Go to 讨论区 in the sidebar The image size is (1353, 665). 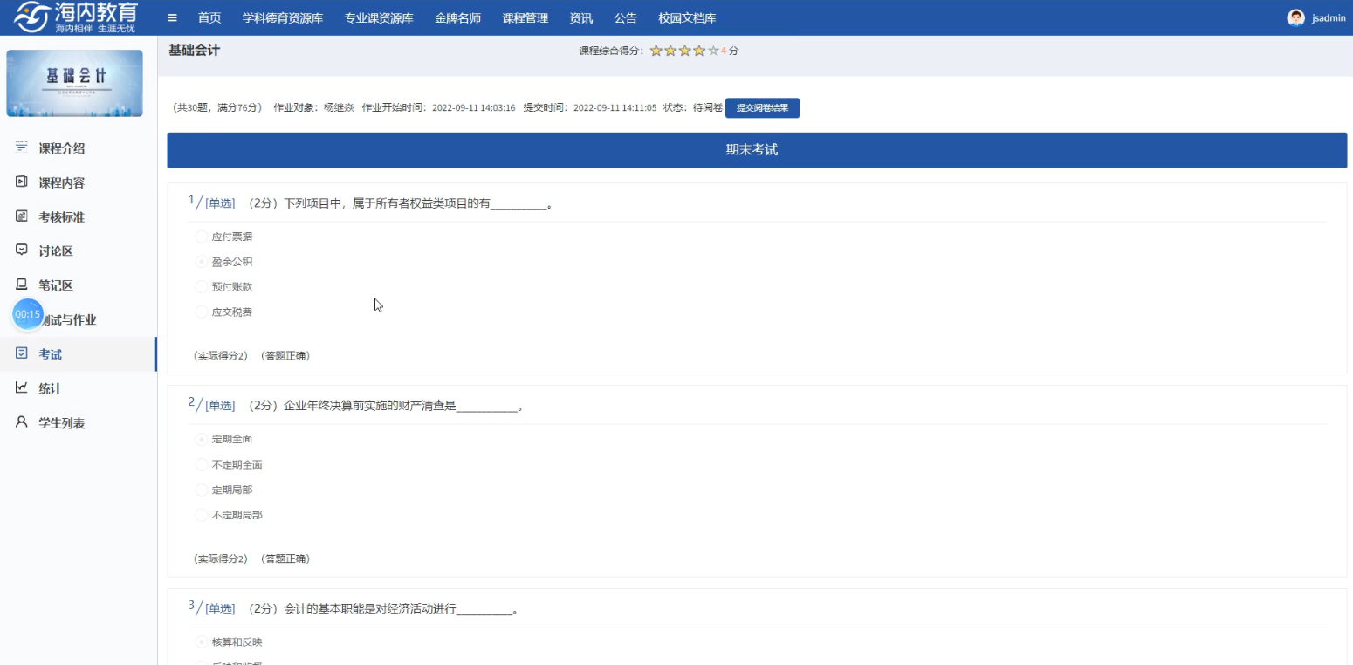click(x=56, y=250)
